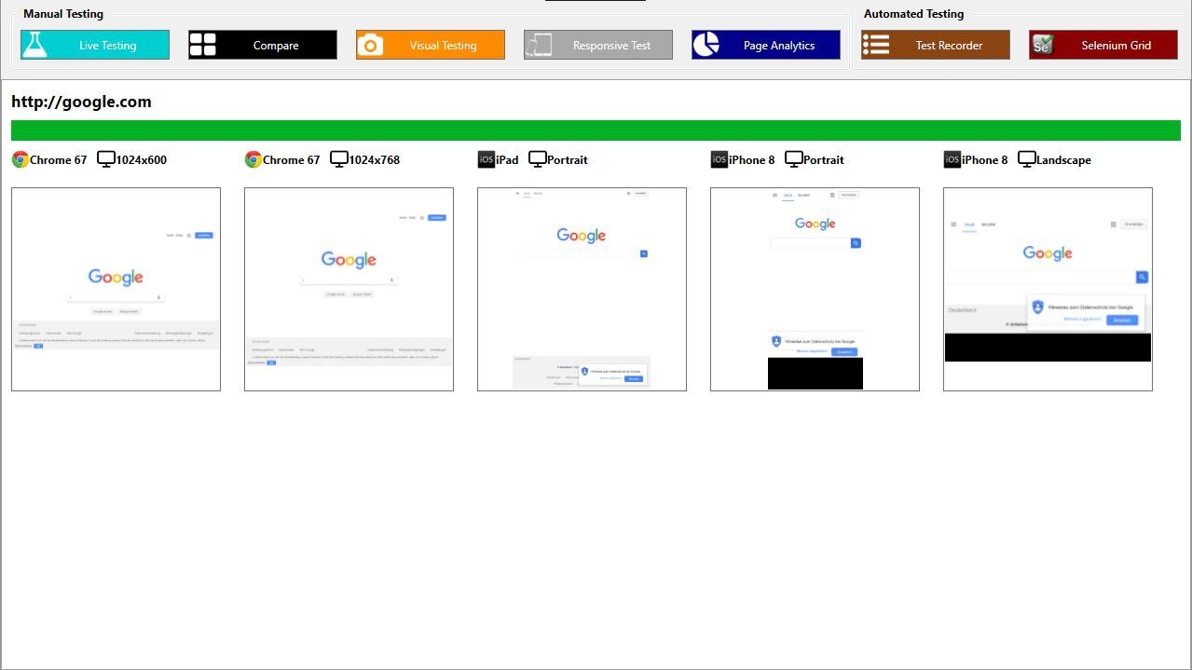Click iOS icon for iPhone 8 Portrait
This screenshot has height=670, width=1192.
pyautogui.click(x=719, y=159)
